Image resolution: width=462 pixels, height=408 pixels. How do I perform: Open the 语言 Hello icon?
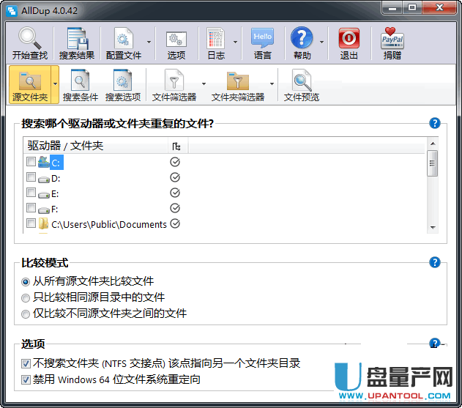[x=262, y=39]
